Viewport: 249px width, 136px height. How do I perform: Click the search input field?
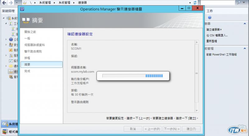(217, 2)
